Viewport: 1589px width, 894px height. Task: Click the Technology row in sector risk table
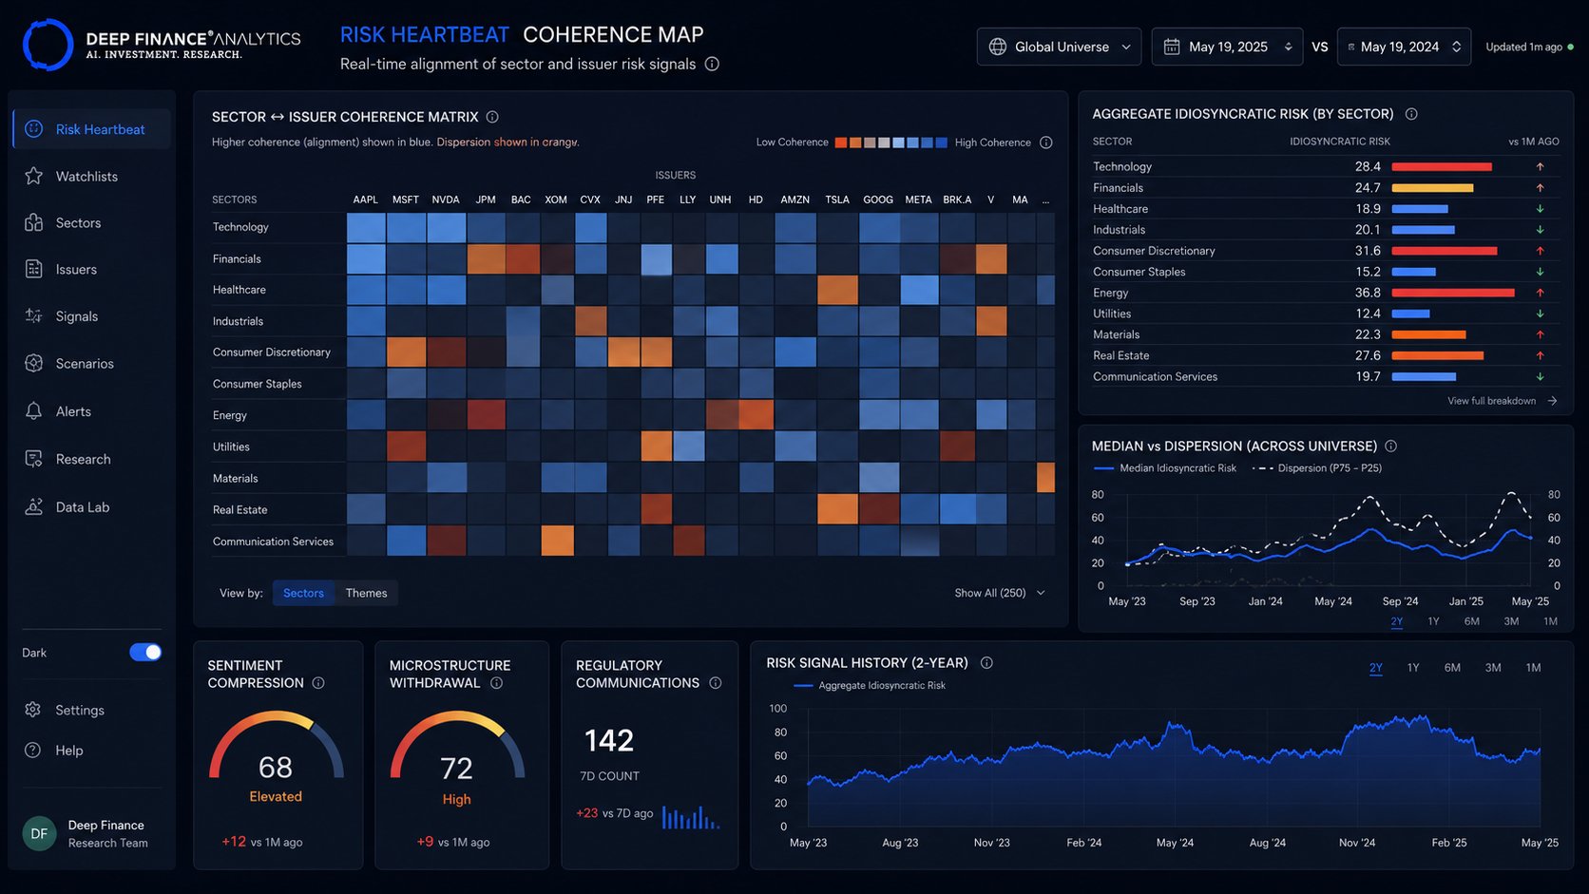click(x=1326, y=166)
